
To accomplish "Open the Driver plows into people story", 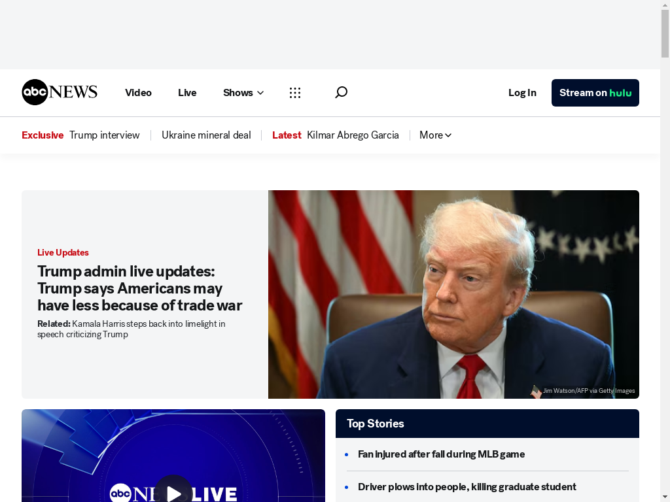I will [x=467, y=486].
